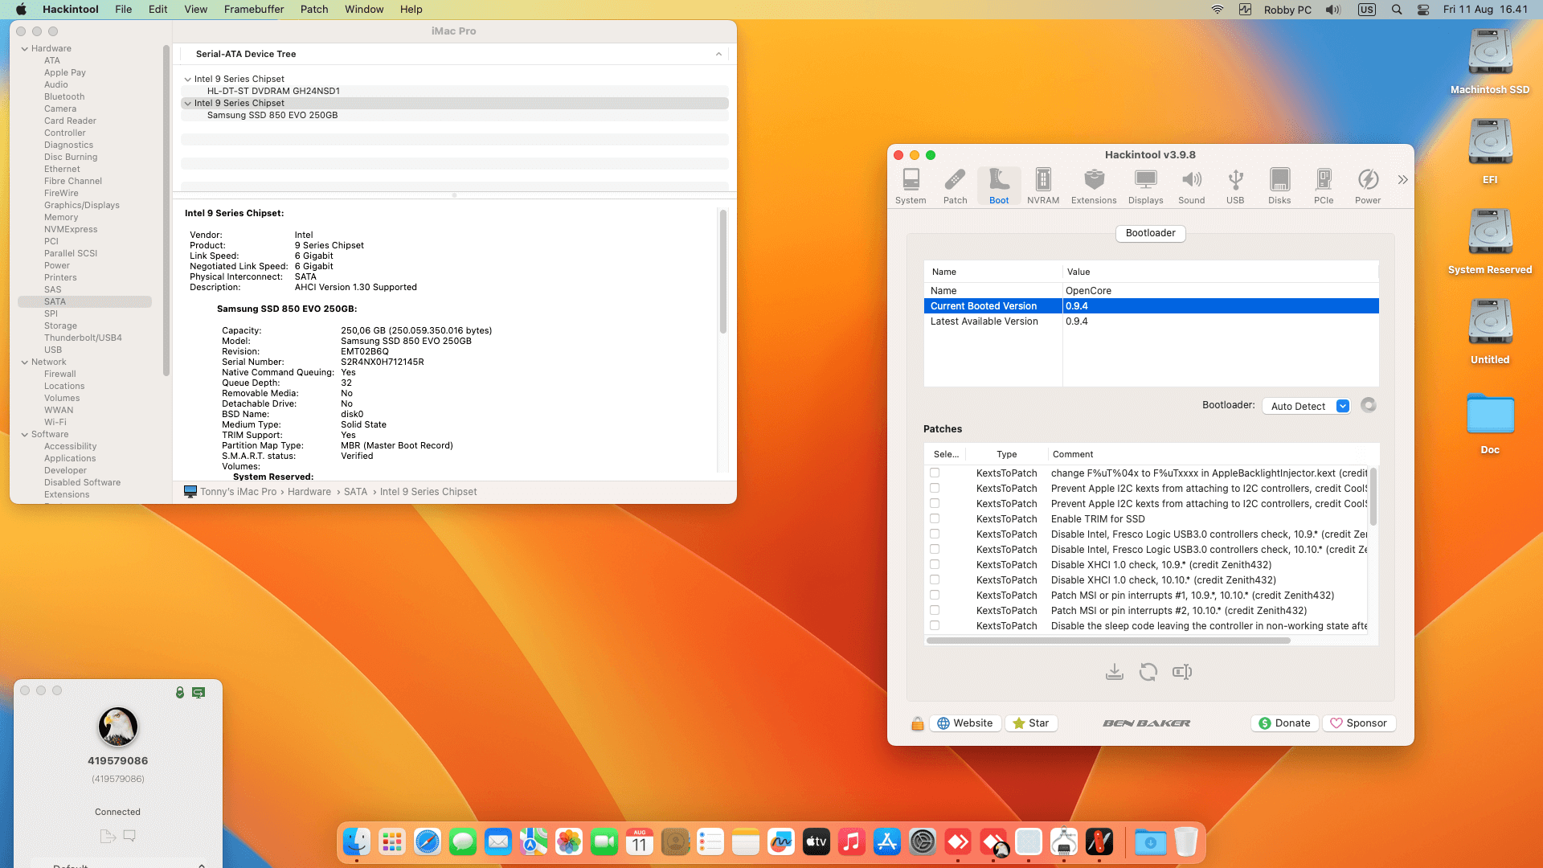This screenshot has height=868, width=1543.
Task: Show more Hackintool toolbar items
Action: 1402,179
